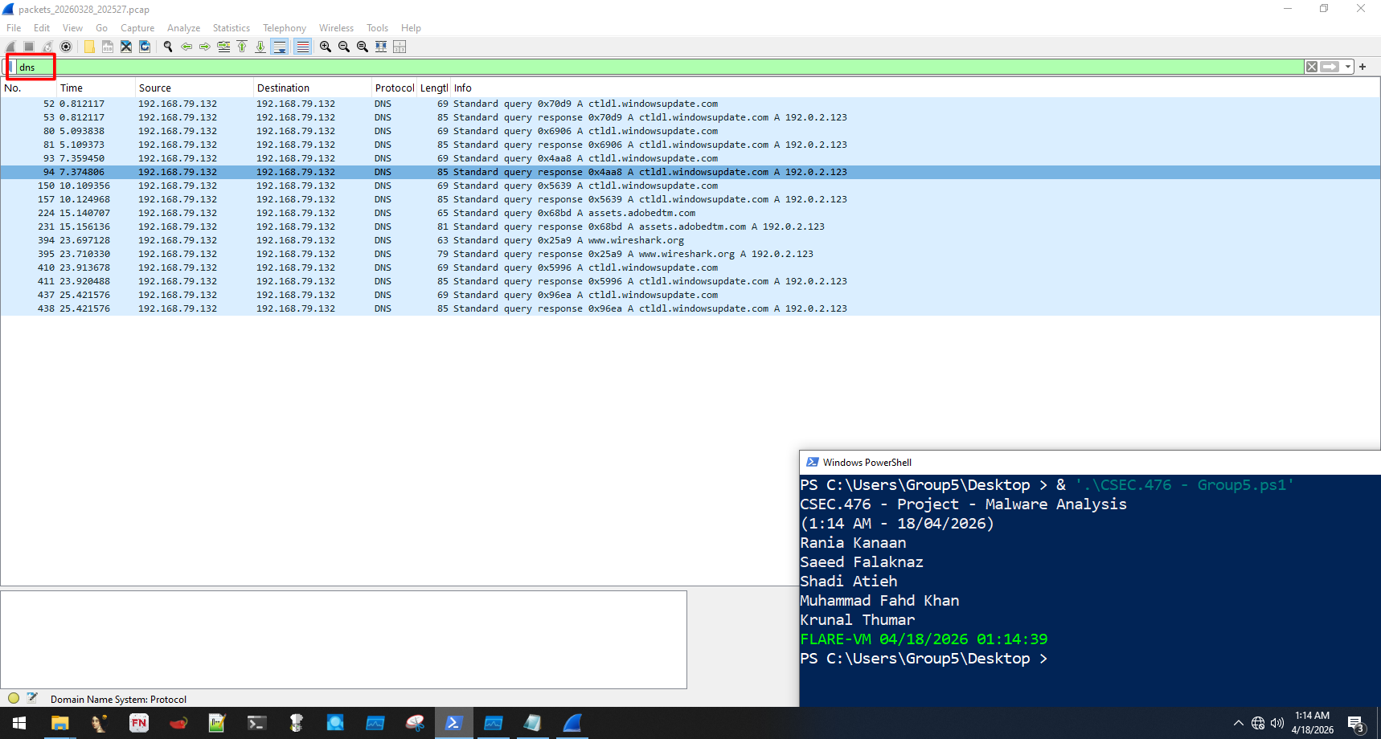Switch to Wireshark shark fin taskbar icon
The width and height of the screenshot is (1381, 739).
tap(572, 723)
